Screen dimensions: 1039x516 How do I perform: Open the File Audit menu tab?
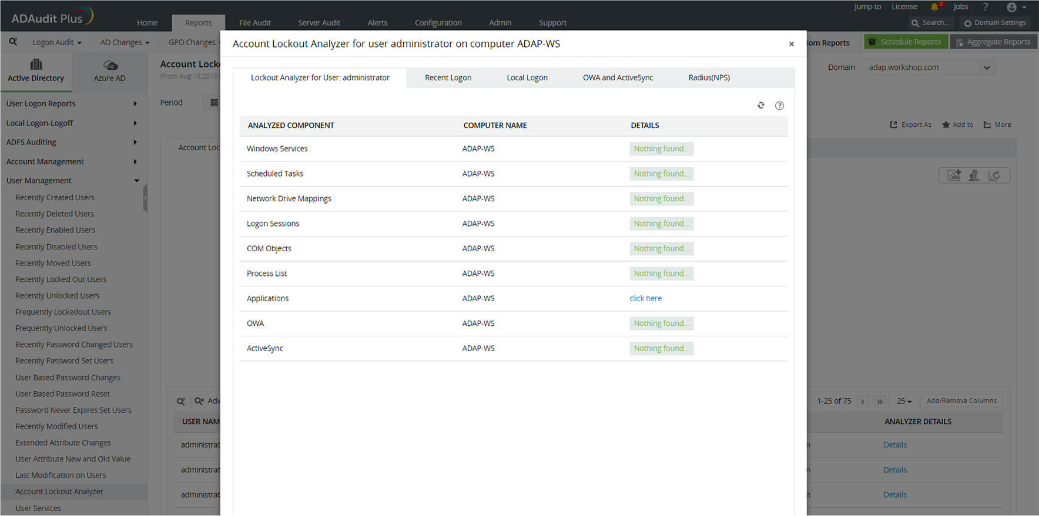(255, 23)
